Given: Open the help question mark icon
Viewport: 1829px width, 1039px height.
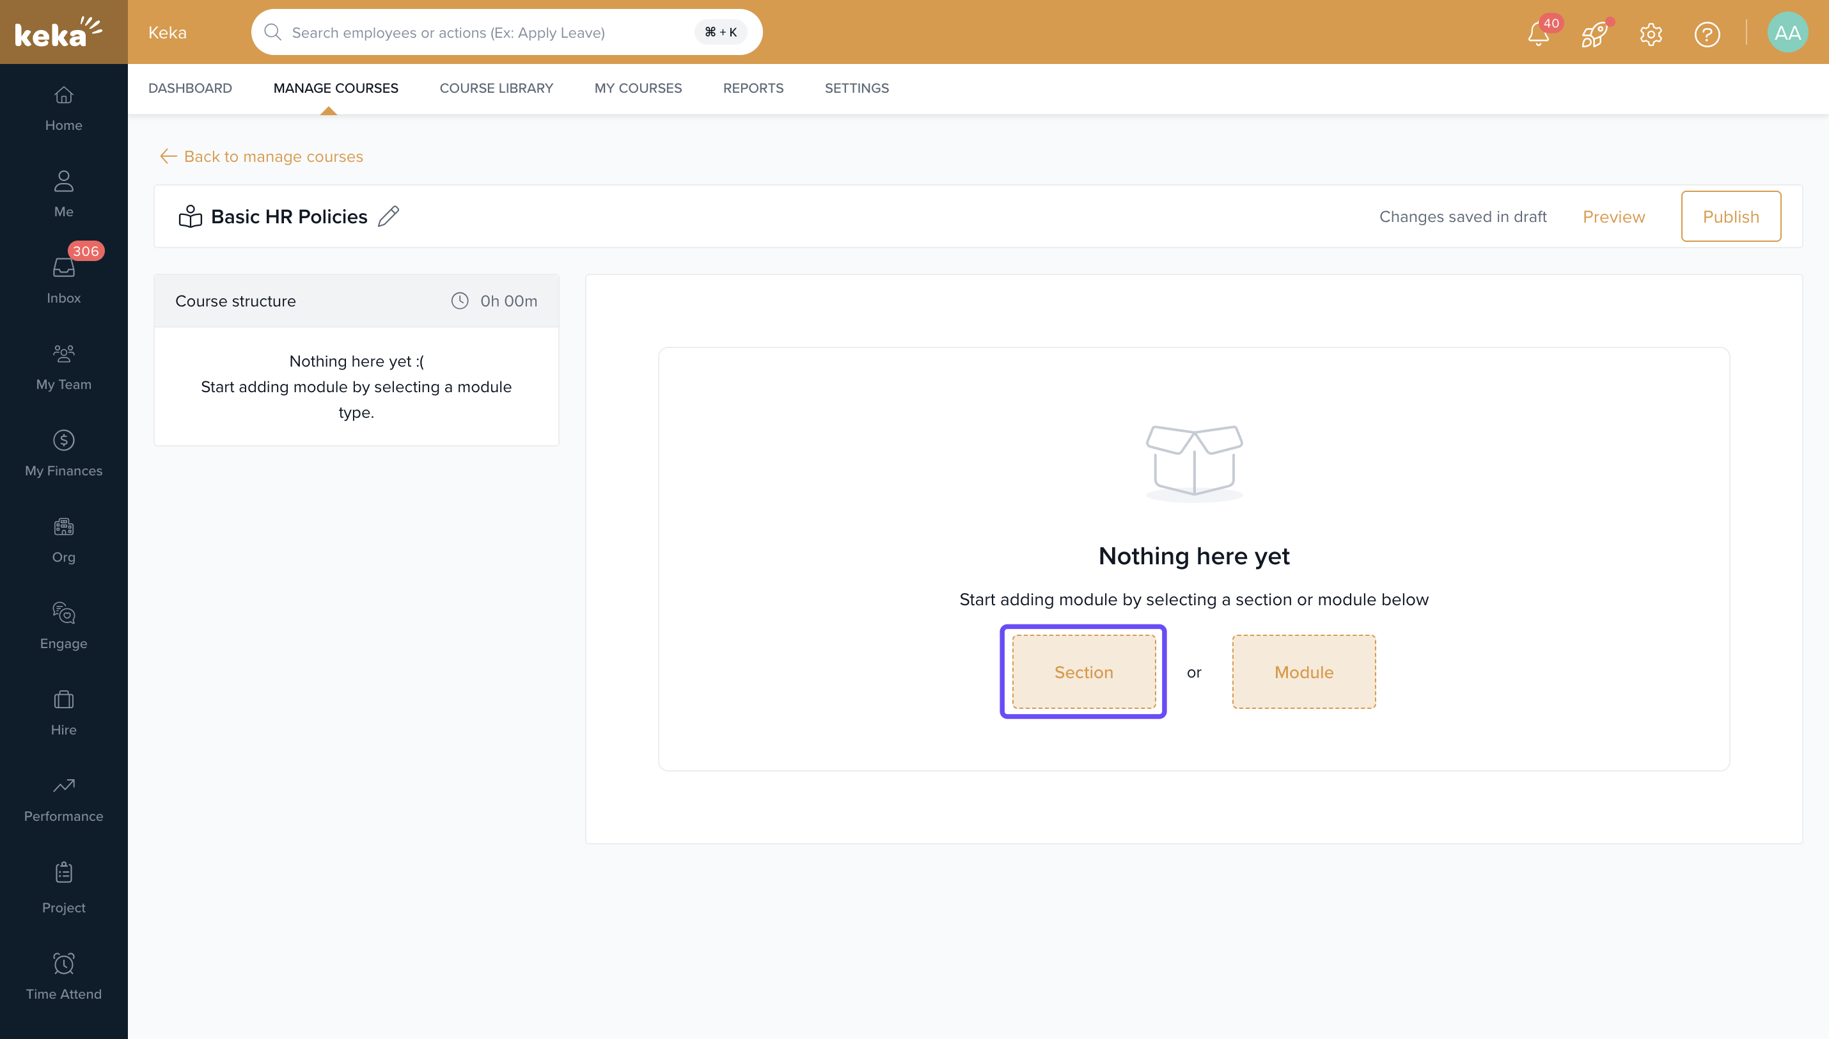Looking at the screenshot, I should coord(1707,33).
